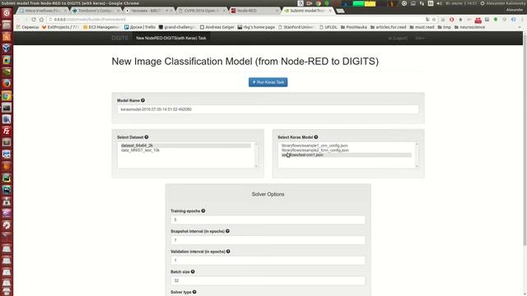Open New NodeRED-DIGITS(with Keras) Task link
527x296 pixels.
[171, 38]
